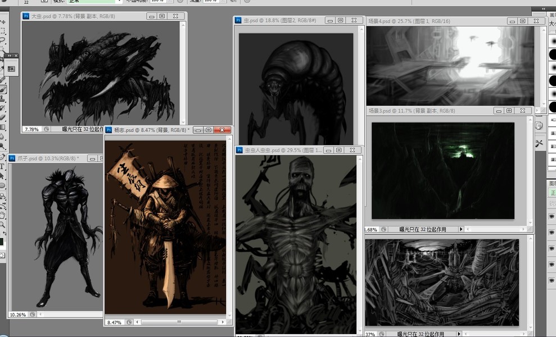
Task: Click status bar icon beside 7.78% zoom
Action: pos(47,129)
